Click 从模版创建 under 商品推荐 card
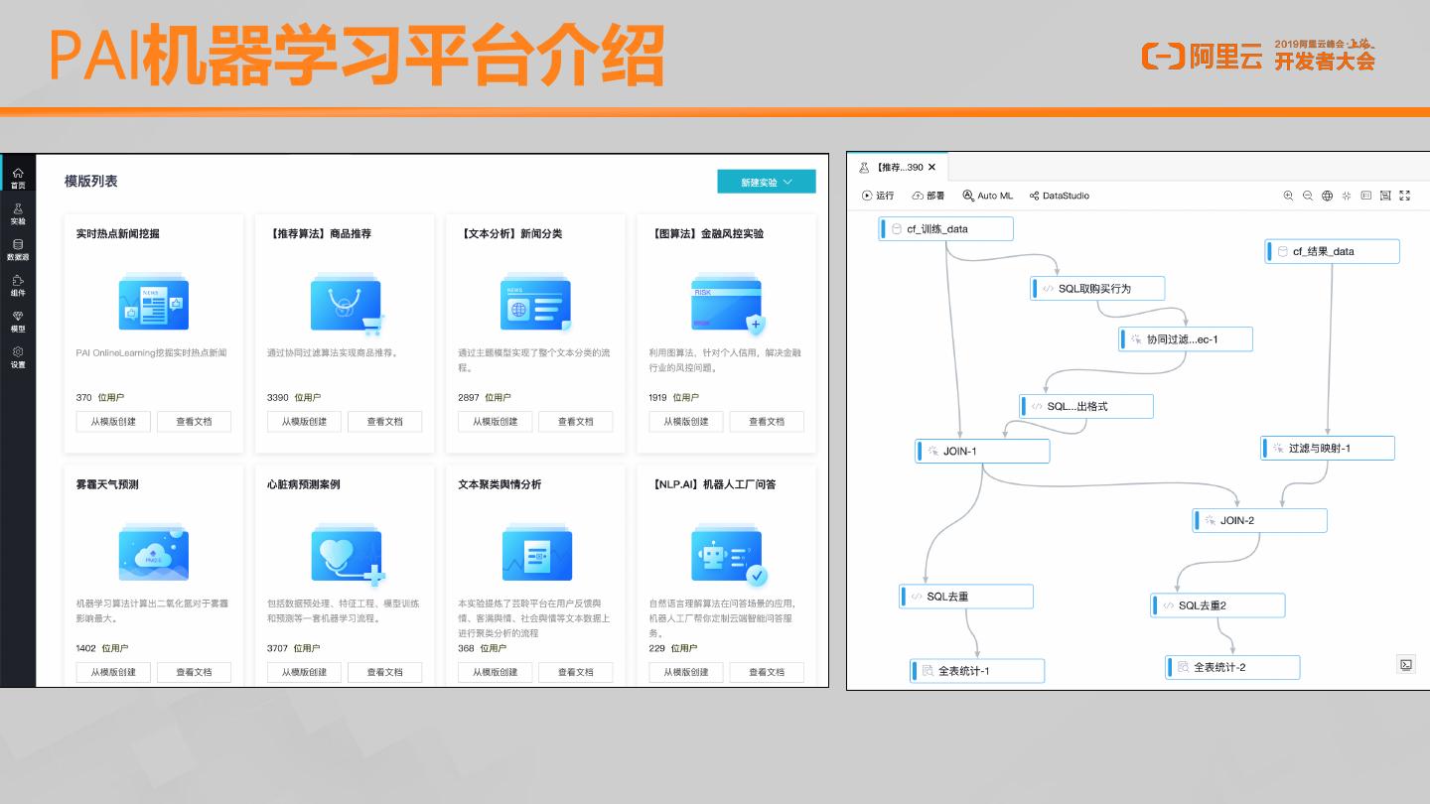 pos(304,422)
